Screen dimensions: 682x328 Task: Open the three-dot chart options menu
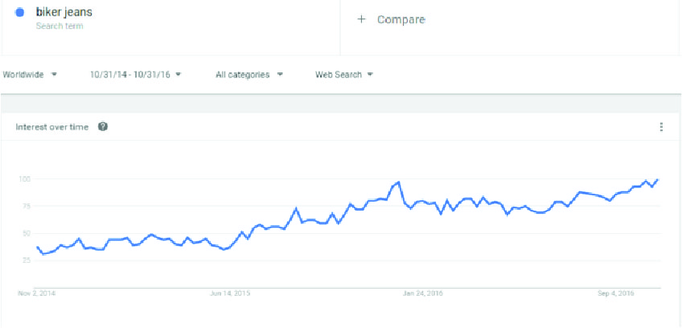point(661,127)
